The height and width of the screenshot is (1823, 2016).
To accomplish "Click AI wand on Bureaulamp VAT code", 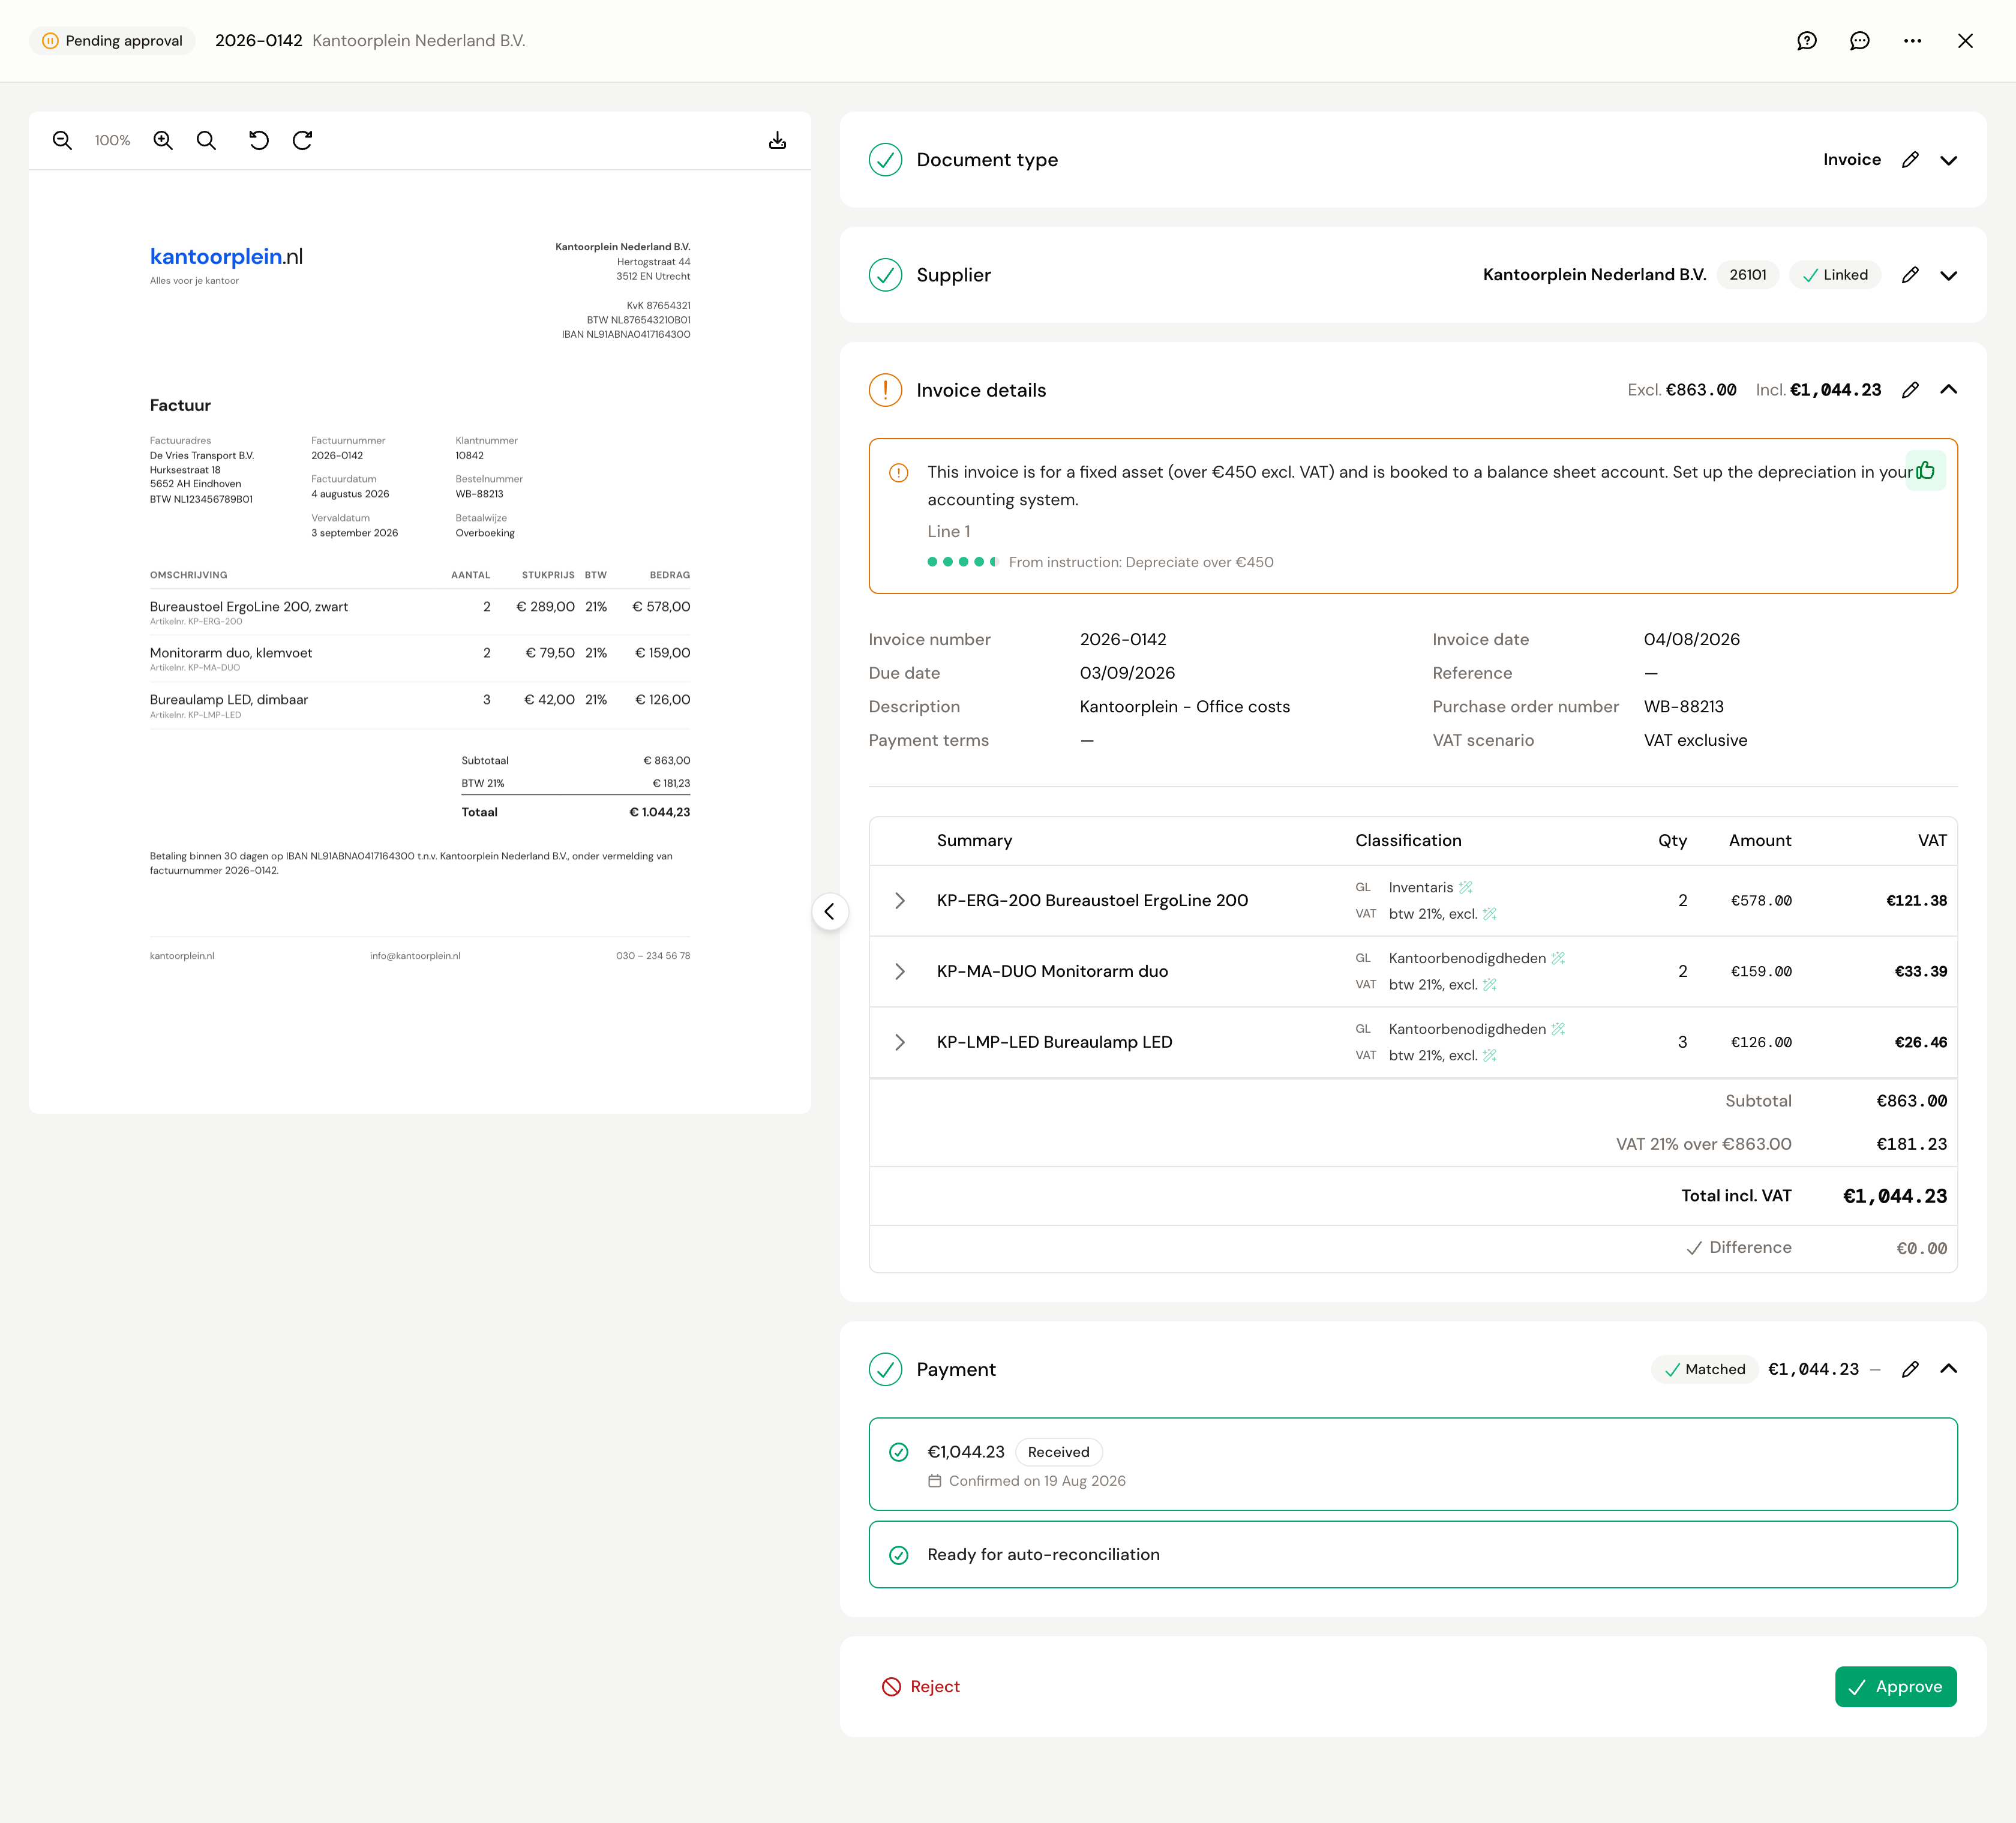I will [1489, 1056].
